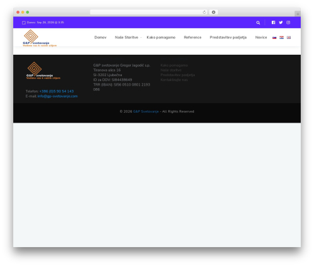314x266 pixels.
Task: Open Predstavitev podjetja in the top menu
Action: 228,37
